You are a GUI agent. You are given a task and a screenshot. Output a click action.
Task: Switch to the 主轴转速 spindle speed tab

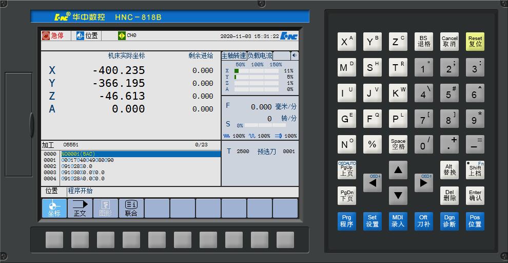(x=234, y=55)
